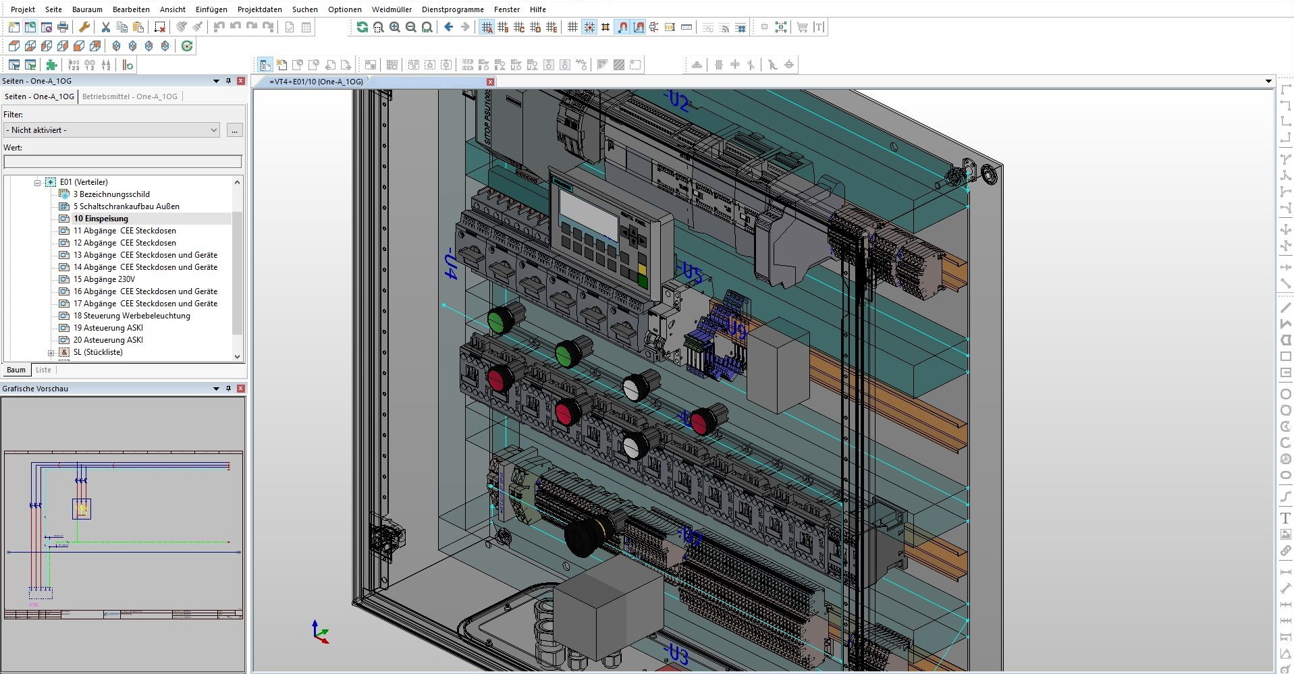Toggle design mode magnet graph icon
Screen dimensions: 1294x674
coord(639,27)
